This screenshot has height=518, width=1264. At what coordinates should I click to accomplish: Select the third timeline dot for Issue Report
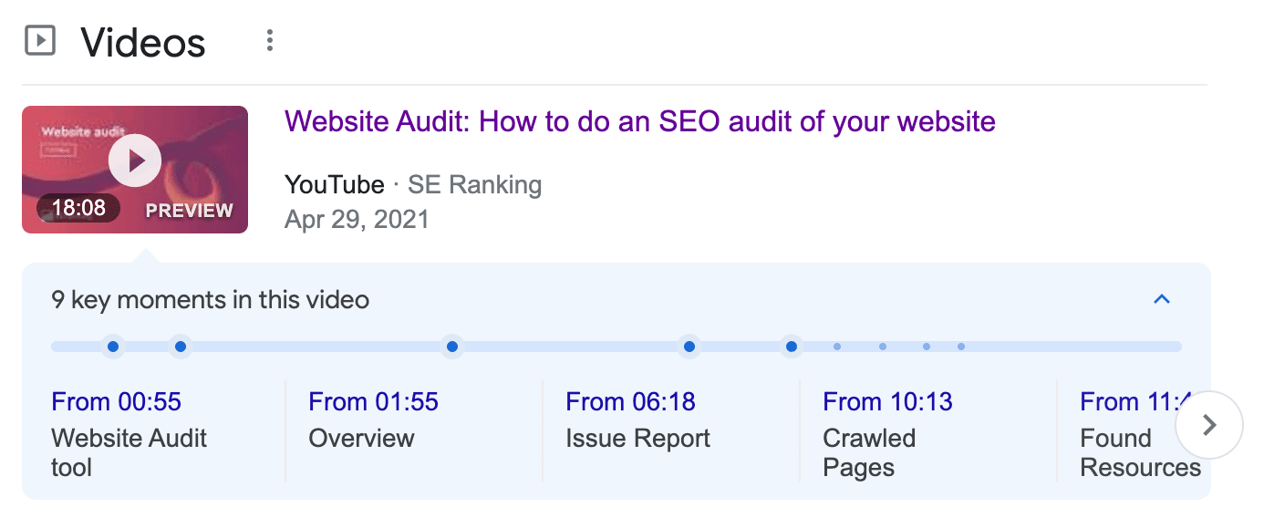pos(451,347)
